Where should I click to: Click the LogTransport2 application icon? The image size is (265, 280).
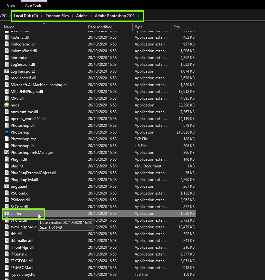tap(6, 71)
